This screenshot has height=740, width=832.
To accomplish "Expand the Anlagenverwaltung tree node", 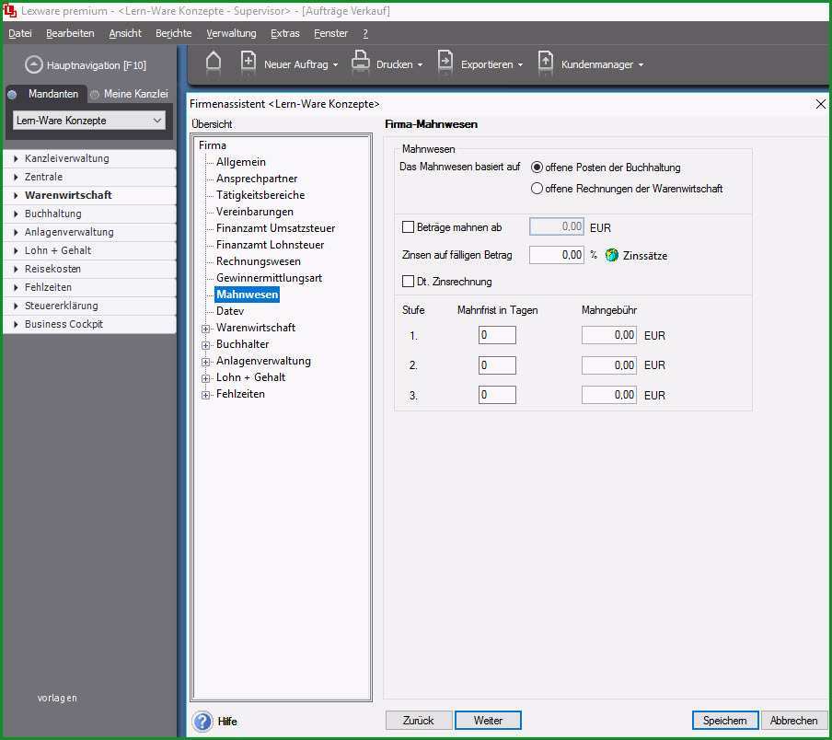I will click(x=205, y=362).
